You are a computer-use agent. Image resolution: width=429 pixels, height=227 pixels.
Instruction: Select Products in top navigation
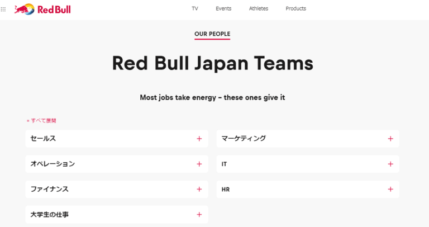pos(295,9)
